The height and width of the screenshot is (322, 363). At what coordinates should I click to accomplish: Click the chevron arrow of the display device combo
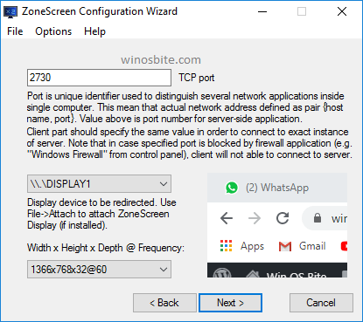164,184
